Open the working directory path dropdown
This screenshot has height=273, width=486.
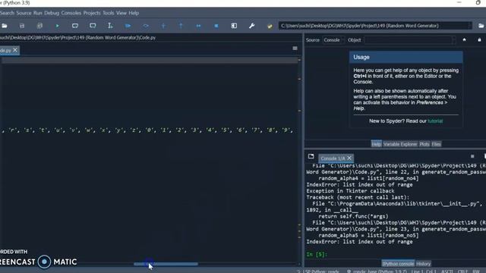pos(470,26)
